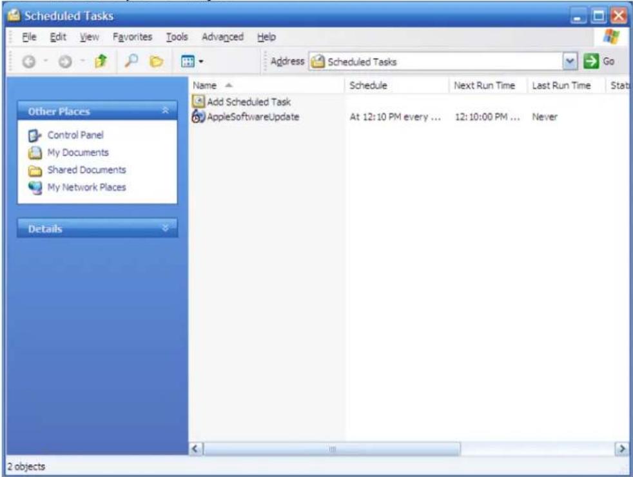Open the Edit menu
Viewport: 633px width, 477px height.
[x=58, y=37]
